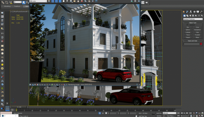Select the Lights category icon

(x=190, y=16)
